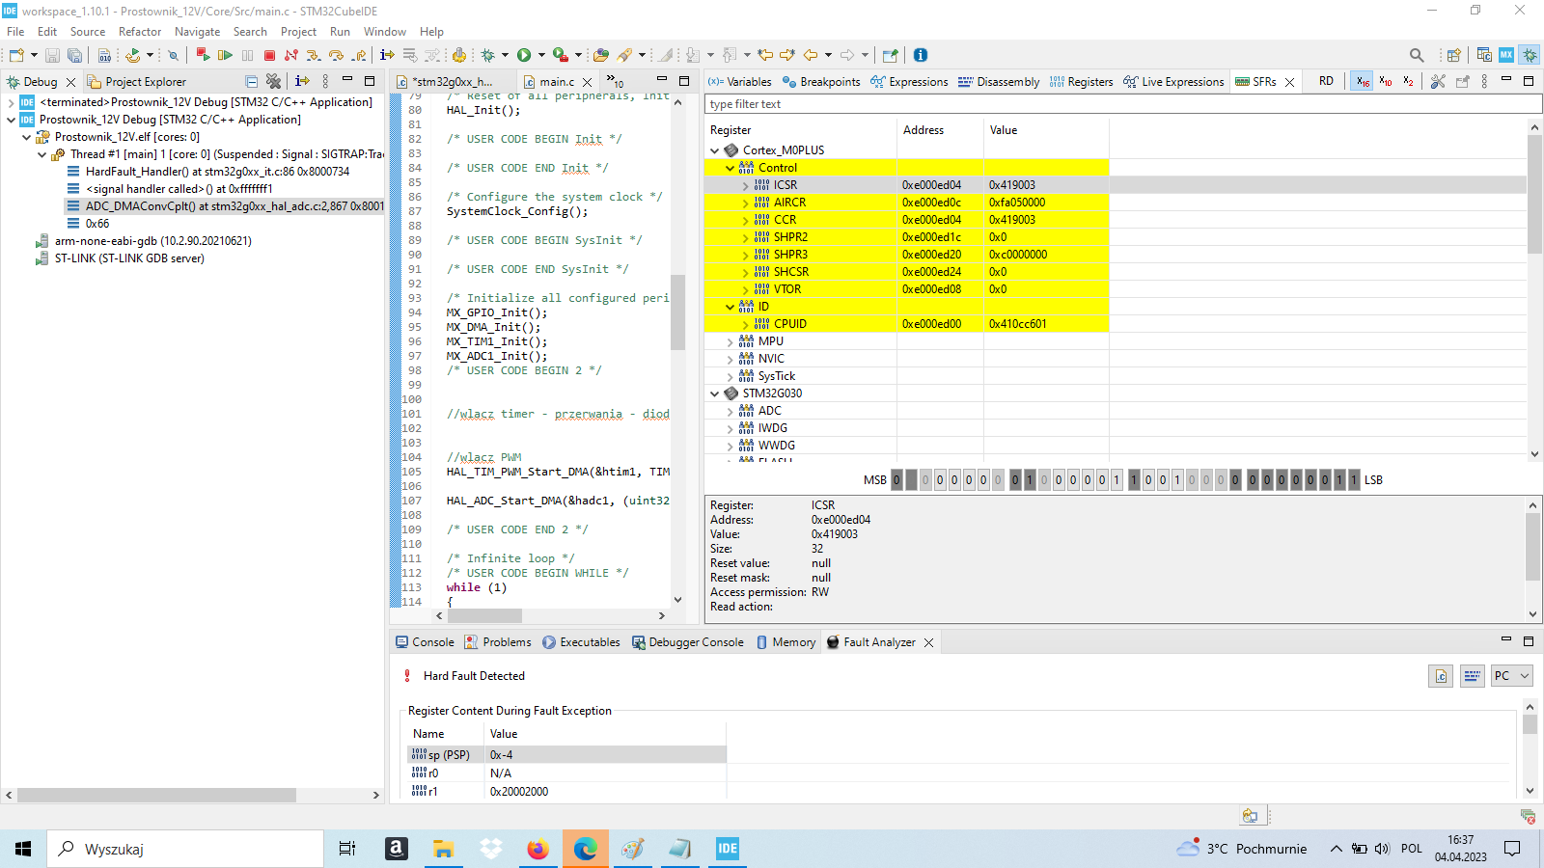Click the Debug view horizontal scrollbar
The image size is (1544, 868).
click(x=156, y=796)
